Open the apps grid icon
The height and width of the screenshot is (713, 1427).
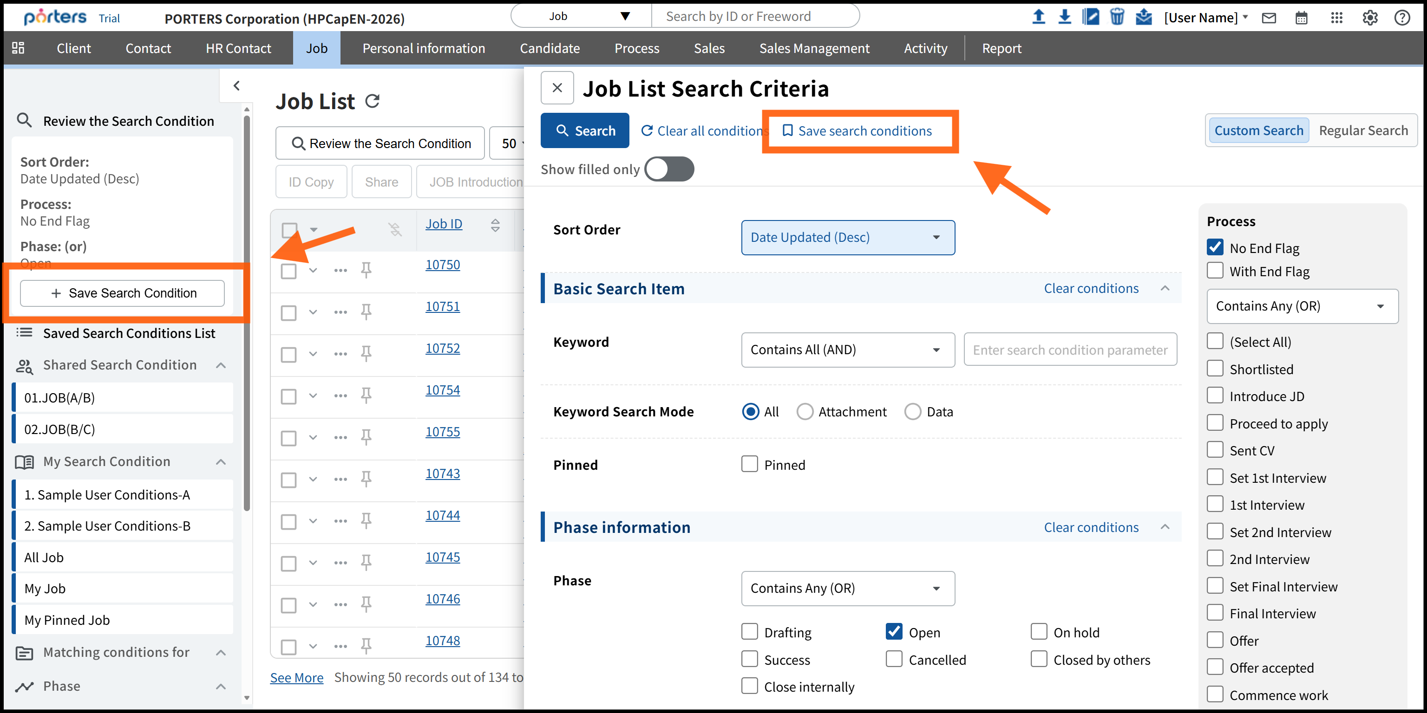1336,18
